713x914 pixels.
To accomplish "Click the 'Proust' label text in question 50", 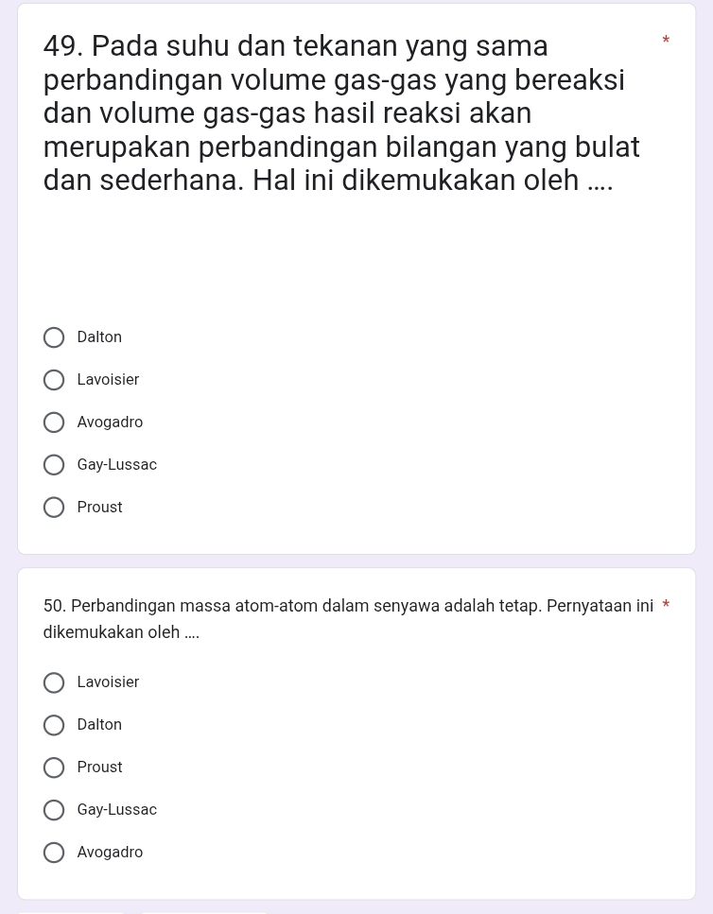I will click(x=99, y=767).
